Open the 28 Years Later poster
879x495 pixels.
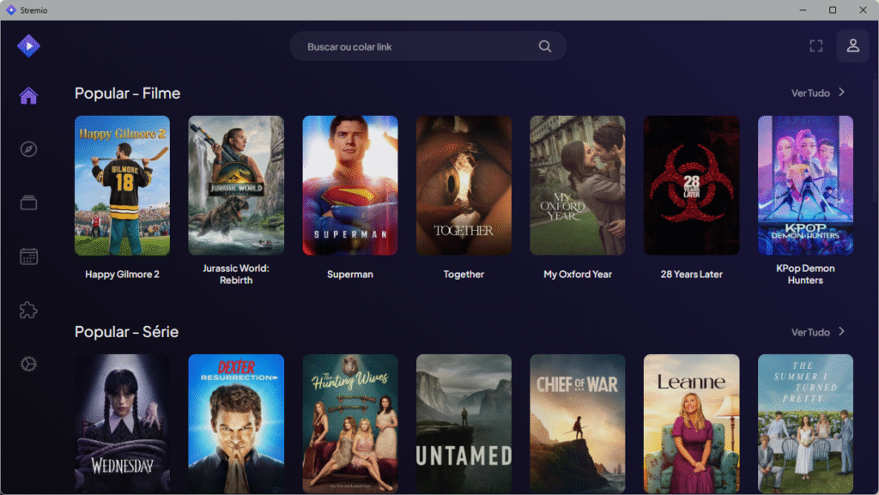pos(691,185)
